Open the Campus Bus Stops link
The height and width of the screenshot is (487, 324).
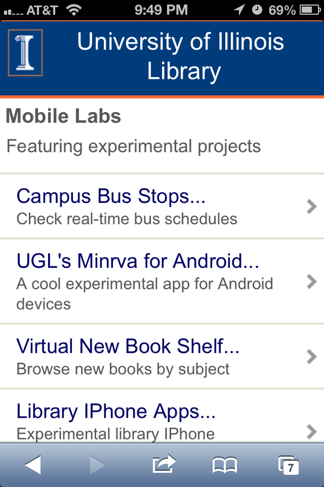click(x=111, y=196)
